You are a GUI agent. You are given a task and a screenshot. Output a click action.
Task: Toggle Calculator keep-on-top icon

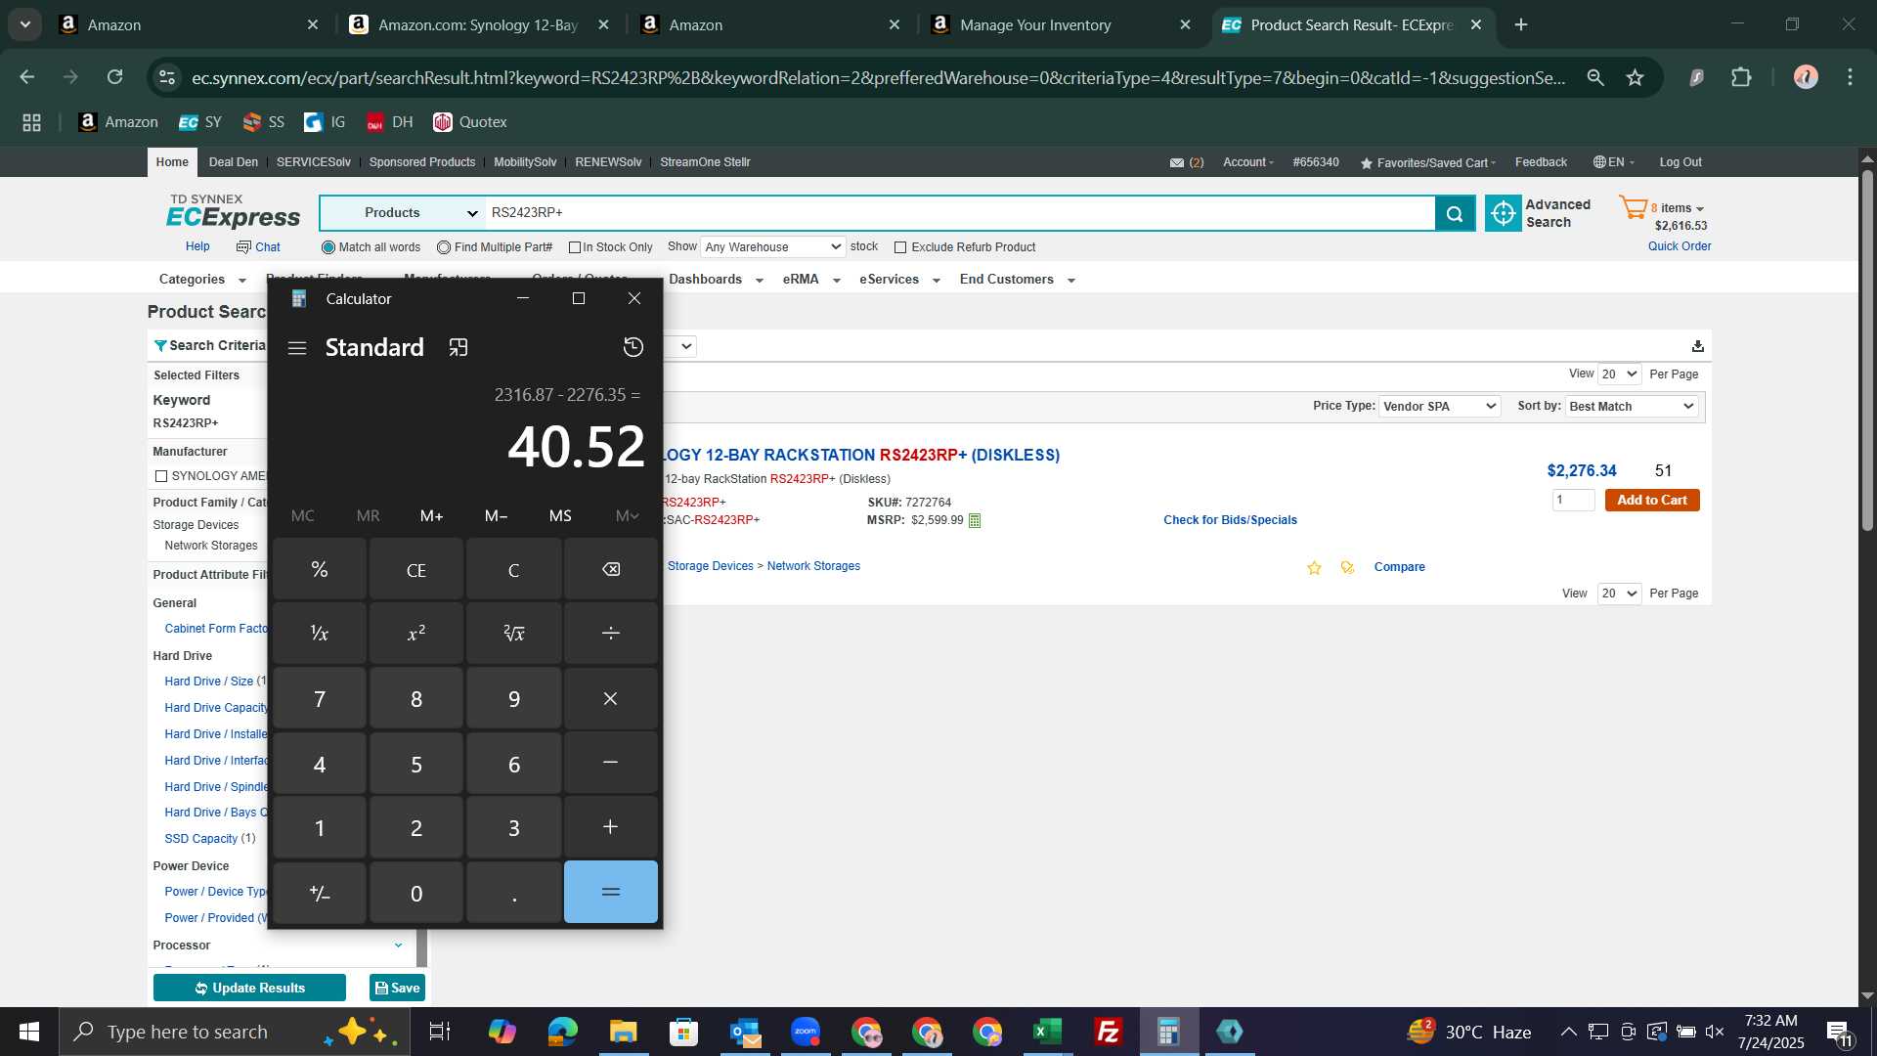pyautogui.click(x=458, y=347)
